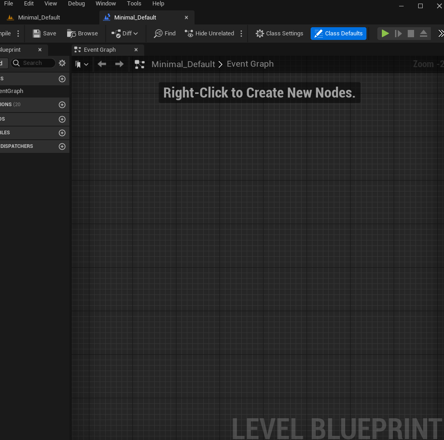444x440 pixels.
Task: Open the Hide Unrelated options dots
Action: (241, 34)
